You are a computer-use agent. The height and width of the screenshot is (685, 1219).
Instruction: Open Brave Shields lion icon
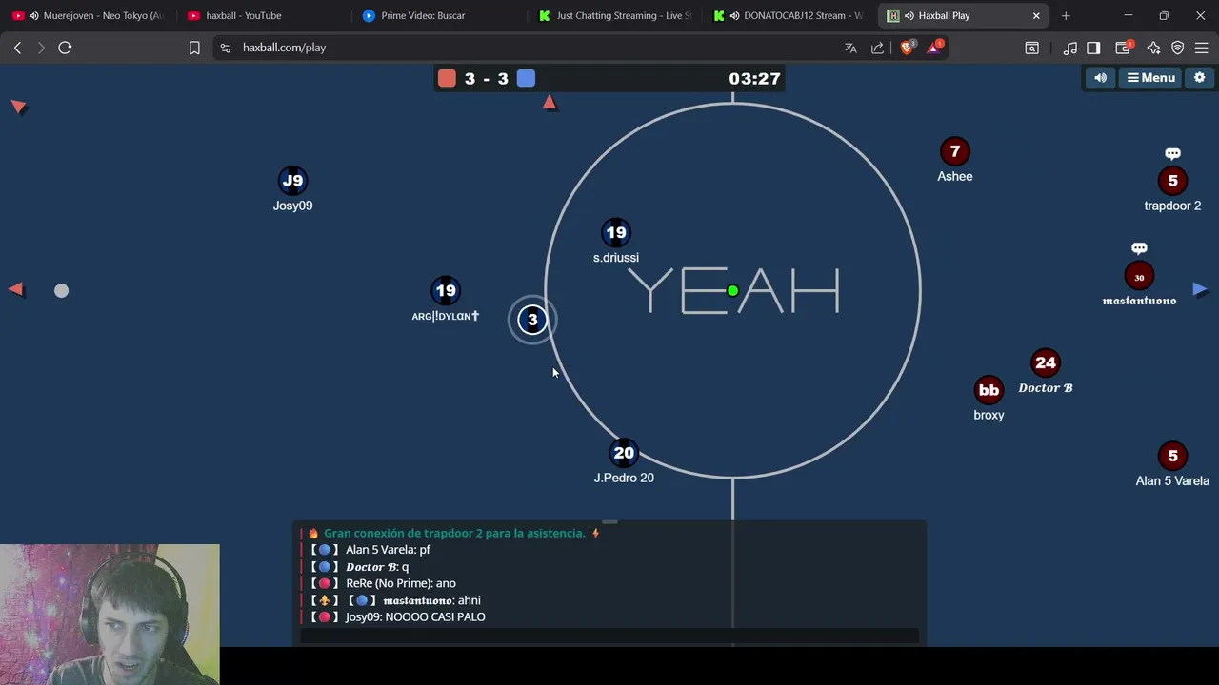click(907, 48)
